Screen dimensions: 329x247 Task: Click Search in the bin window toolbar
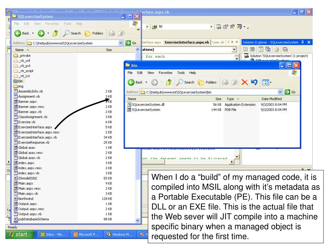coord(185,82)
